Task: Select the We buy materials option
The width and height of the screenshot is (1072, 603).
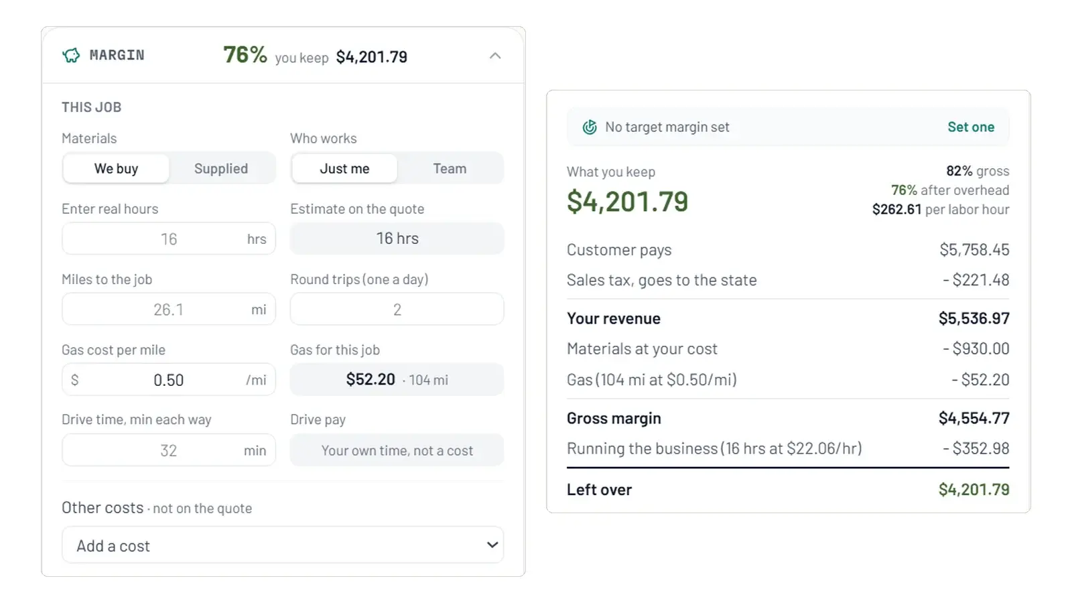Action: [x=116, y=168]
